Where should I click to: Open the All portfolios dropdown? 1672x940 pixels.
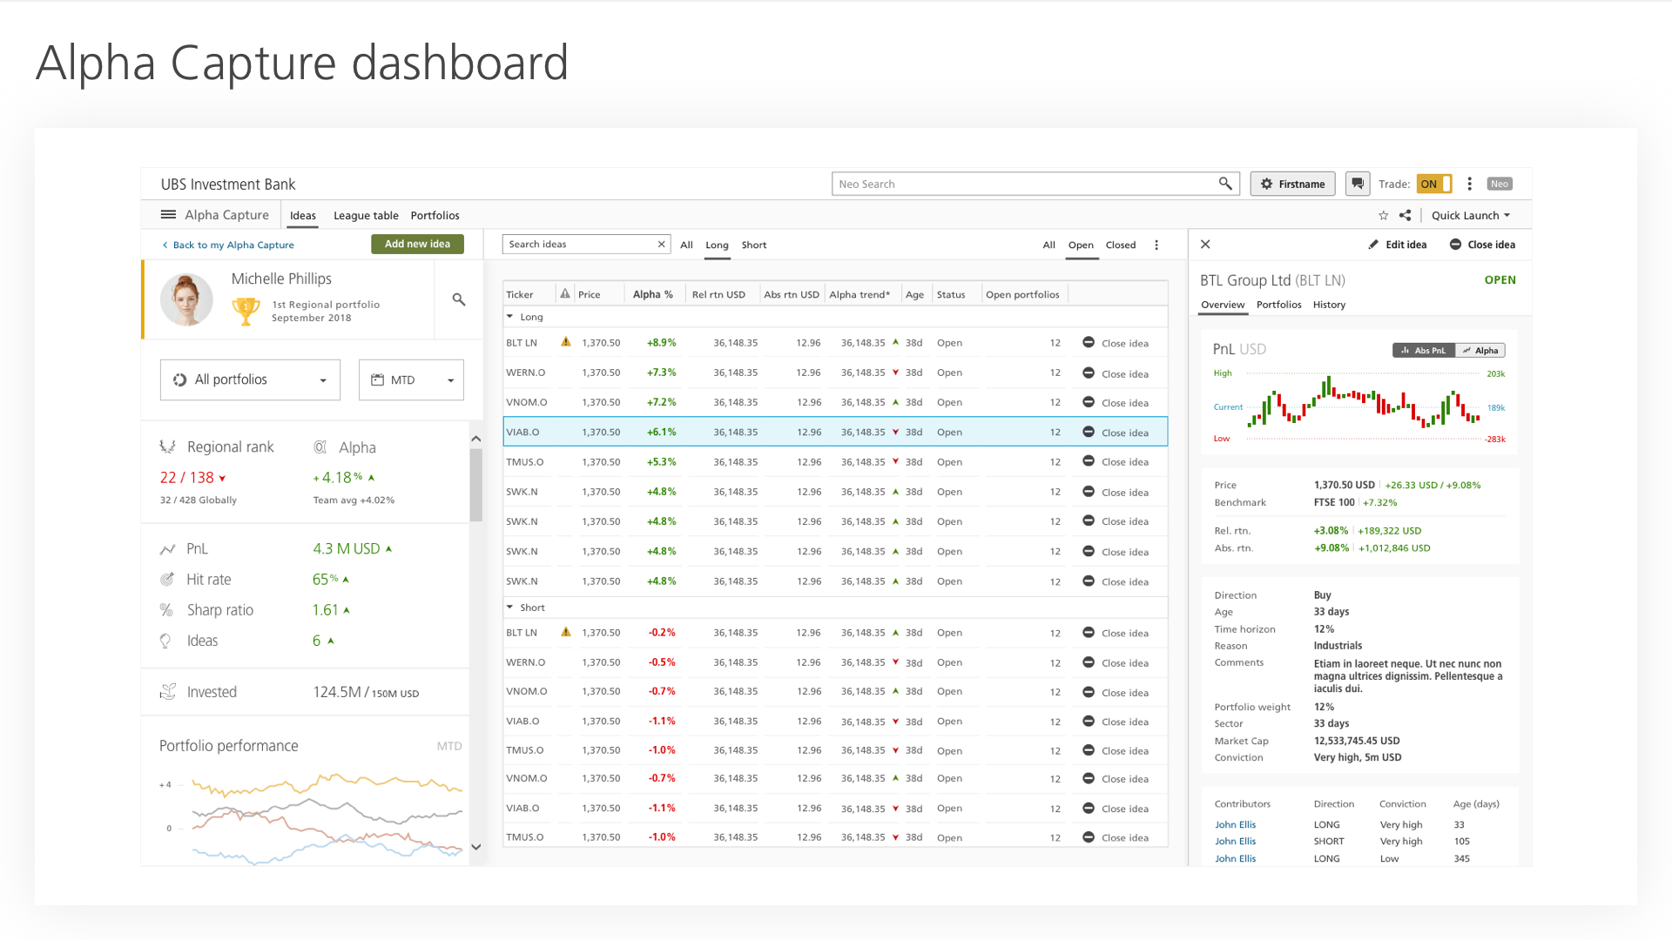pos(250,380)
